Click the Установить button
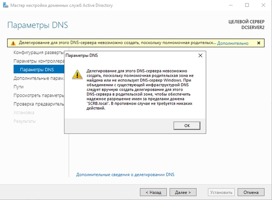 coord(221,192)
